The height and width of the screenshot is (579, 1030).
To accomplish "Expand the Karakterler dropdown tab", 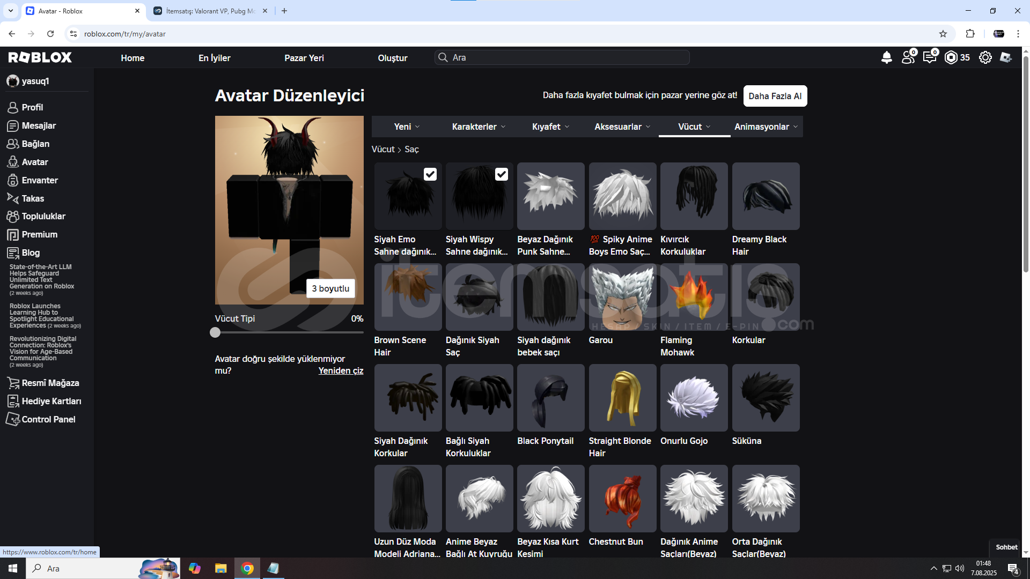I will (479, 127).
